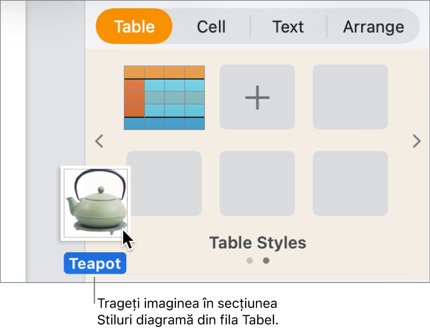Add a new table style with plus button
Image resolution: width=430 pixels, height=330 pixels.
[x=257, y=97]
